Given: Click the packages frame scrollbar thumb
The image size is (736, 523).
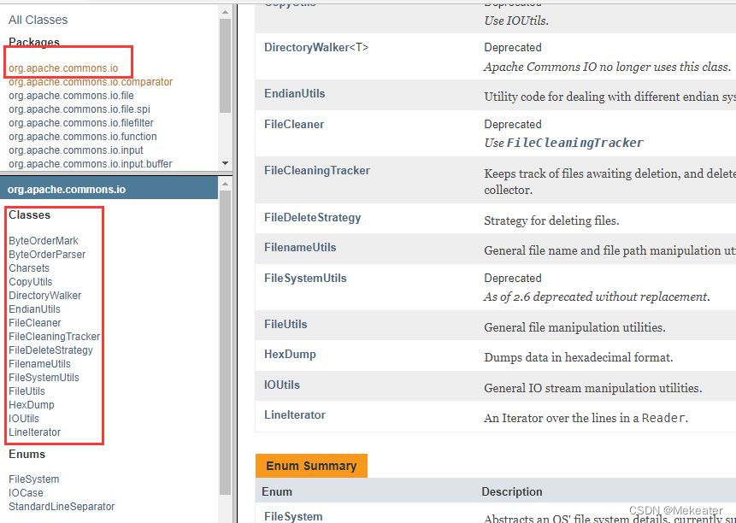Looking at the screenshot, I should [226, 66].
